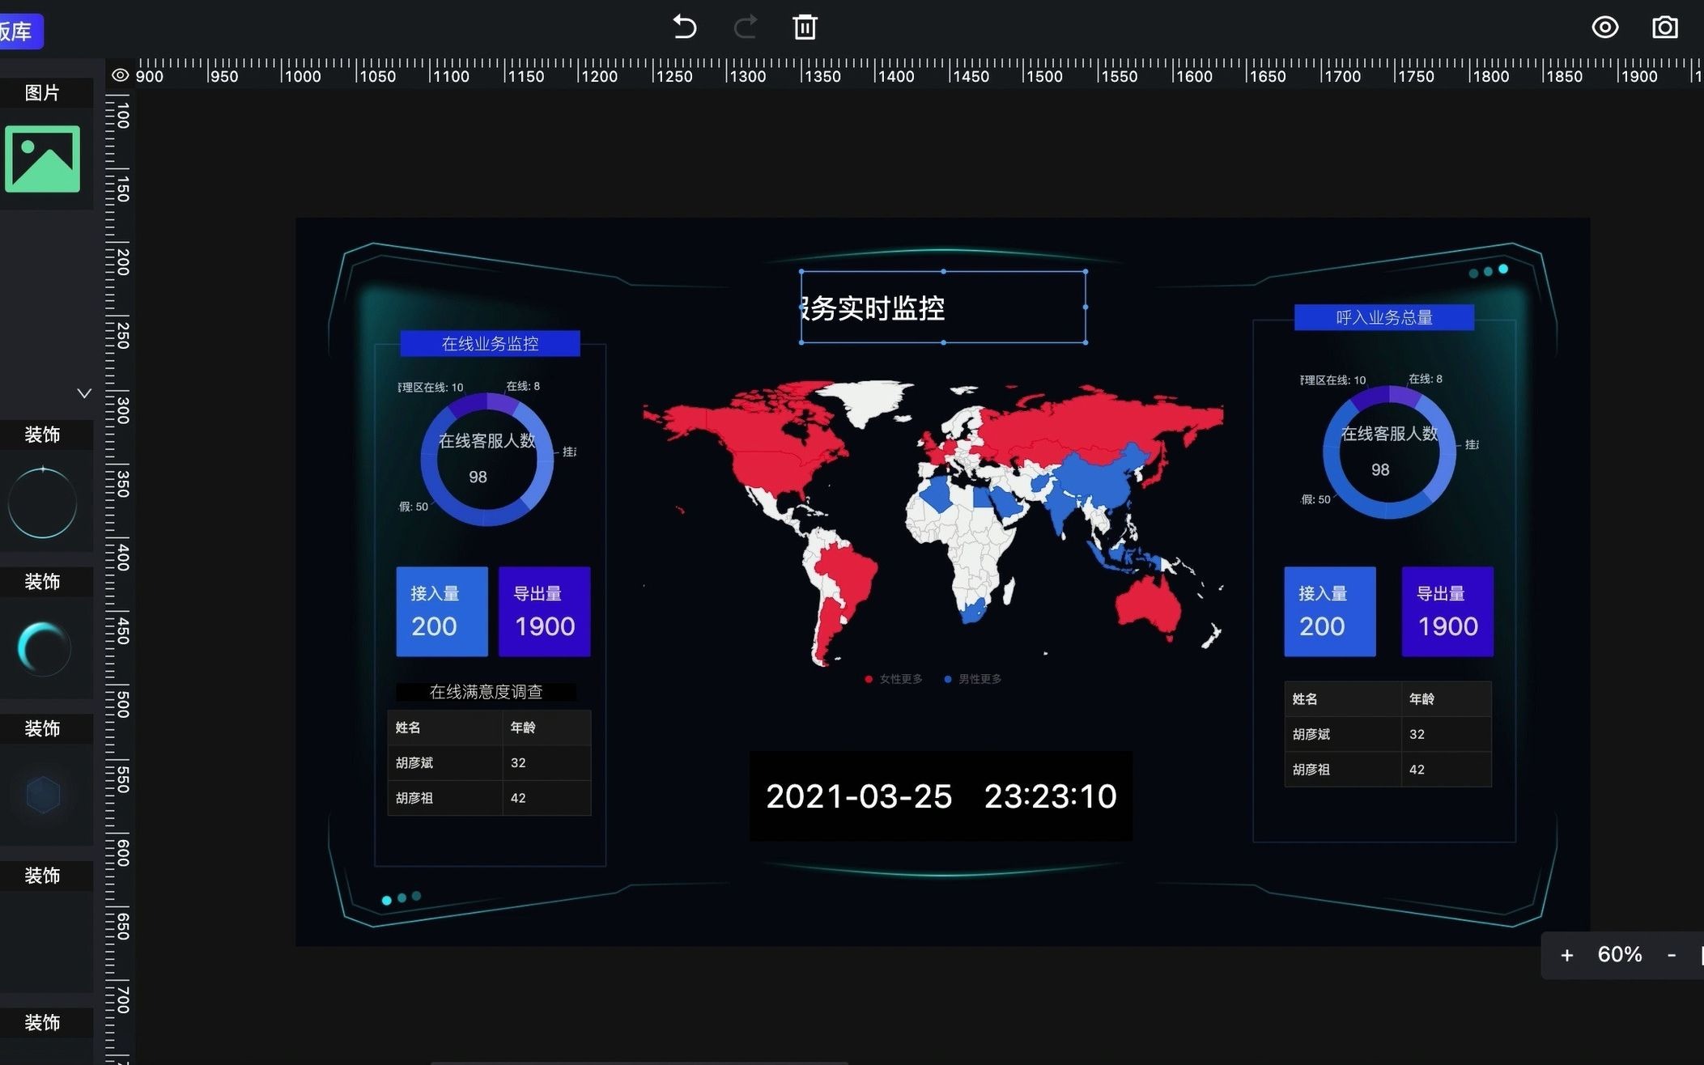Open preview with the eye icon top right
Viewport: 1704px width, 1065px height.
point(1604,27)
